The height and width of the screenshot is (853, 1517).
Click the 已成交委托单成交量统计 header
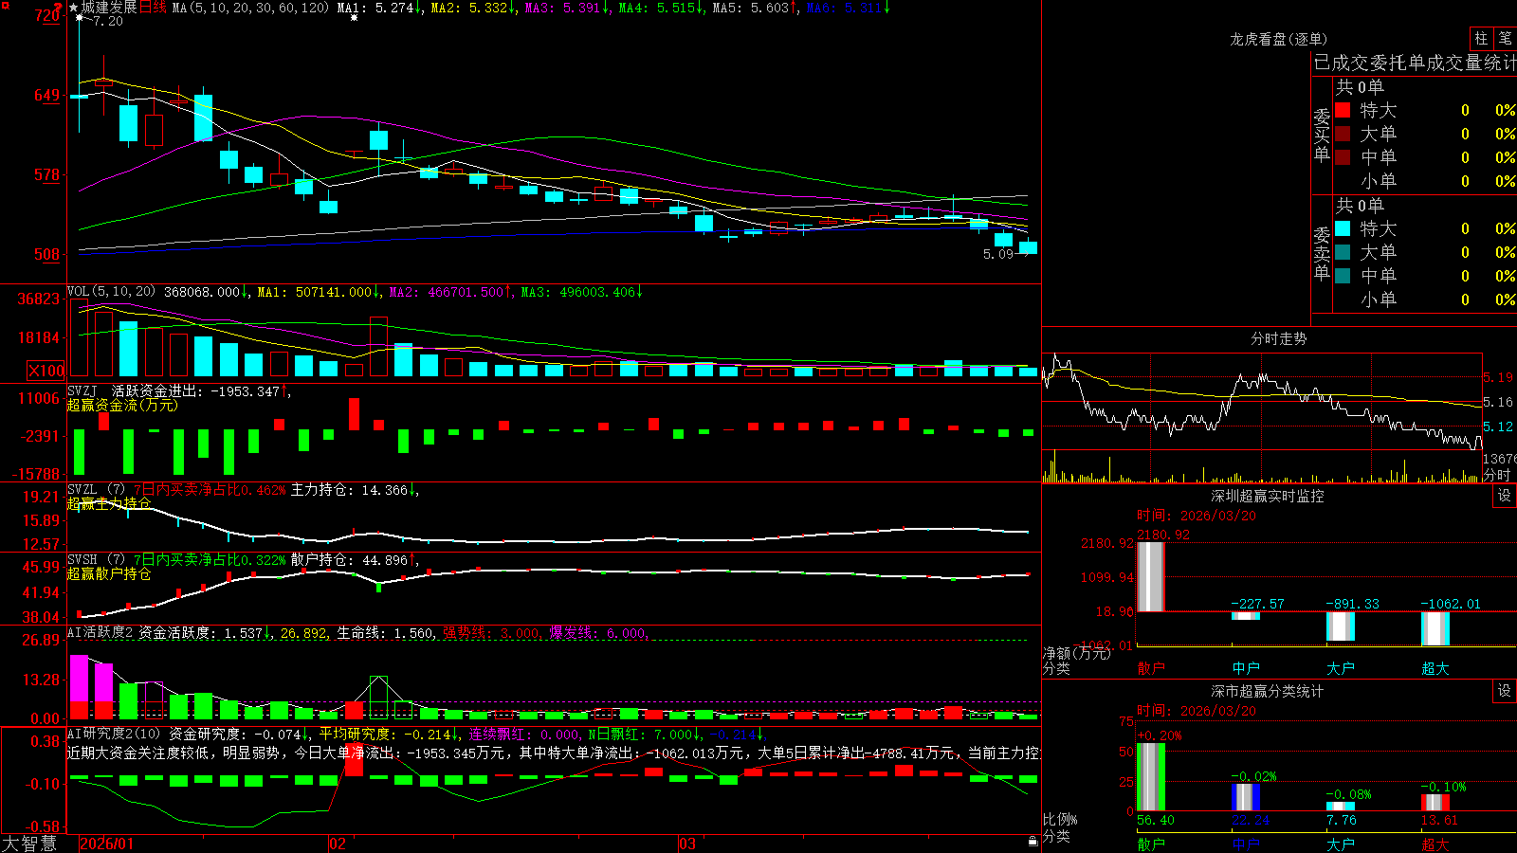click(x=1415, y=63)
